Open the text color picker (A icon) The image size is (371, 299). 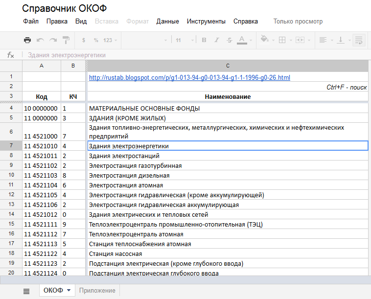click(242, 40)
